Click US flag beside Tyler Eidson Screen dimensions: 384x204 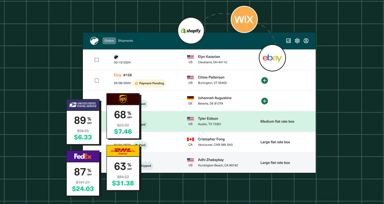tap(190, 119)
